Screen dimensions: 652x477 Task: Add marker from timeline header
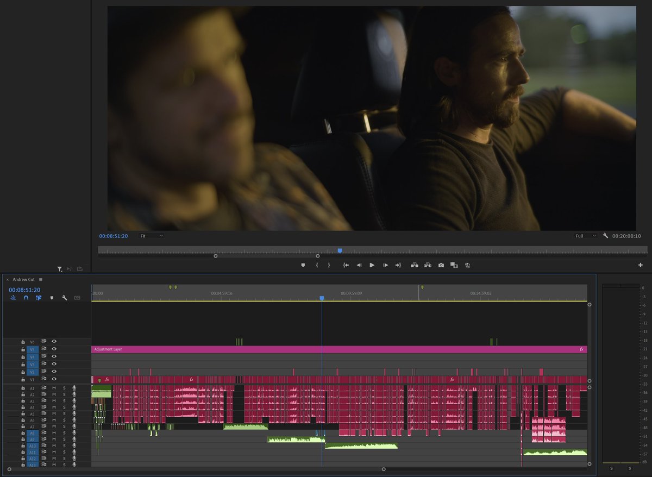coord(52,298)
